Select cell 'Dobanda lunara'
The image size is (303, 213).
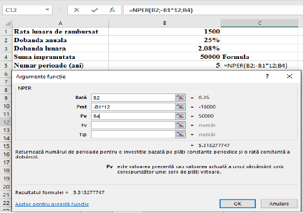point(60,49)
